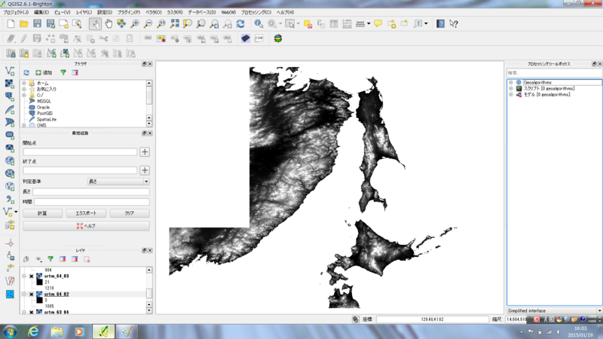
Task: Open the プラグイン menu
Action: pyautogui.click(x=129, y=12)
